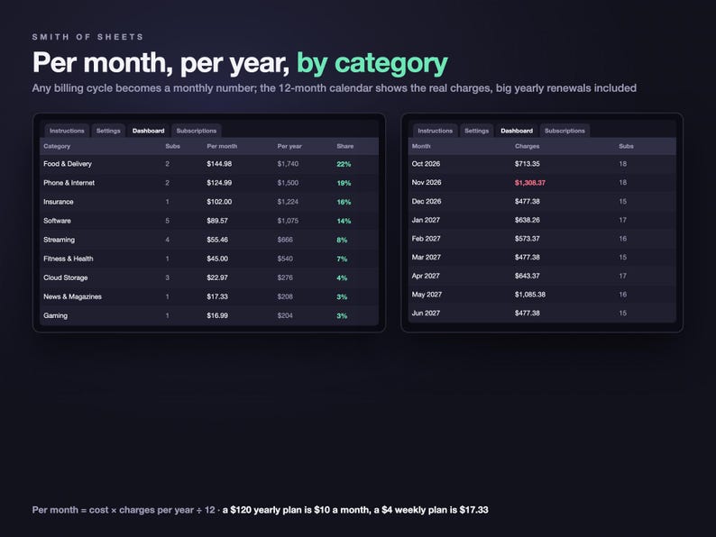Click the $45.00 per month value
Viewport: 716px width, 537px height.
pos(217,259)
